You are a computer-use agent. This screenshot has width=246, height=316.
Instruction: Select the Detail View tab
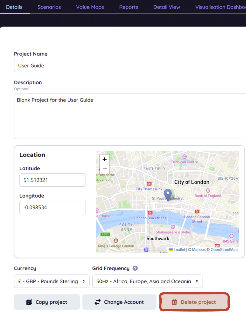(167, 7)
